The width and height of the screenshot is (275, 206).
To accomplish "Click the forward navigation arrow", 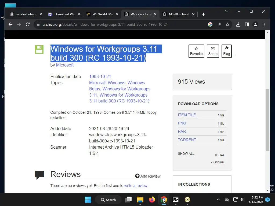I will pyautogui.click(x=19, y=24).
